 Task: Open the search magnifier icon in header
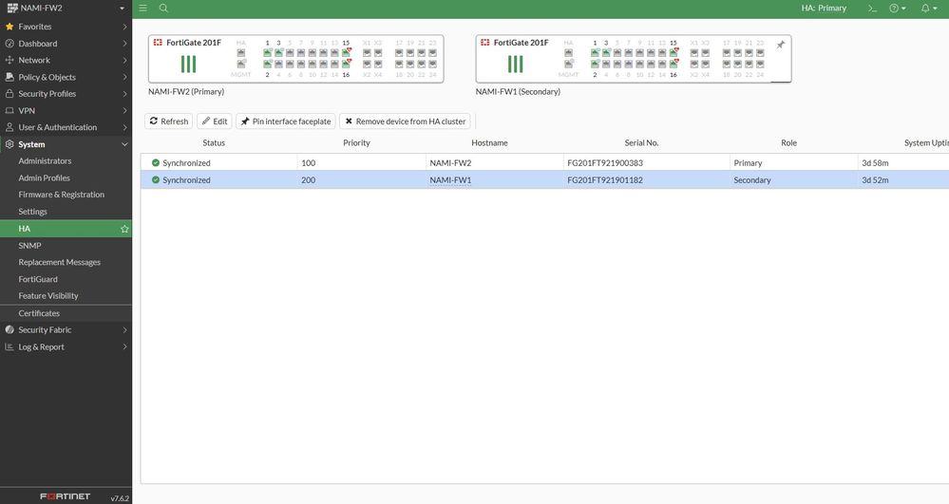[163, 8]
